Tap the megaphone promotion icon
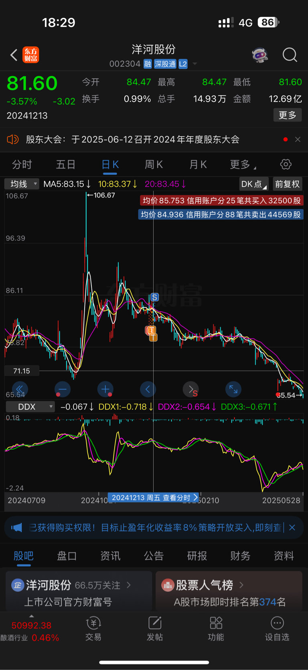The height and width of the screenshot is (670, 308). click(x=16, y=527)
